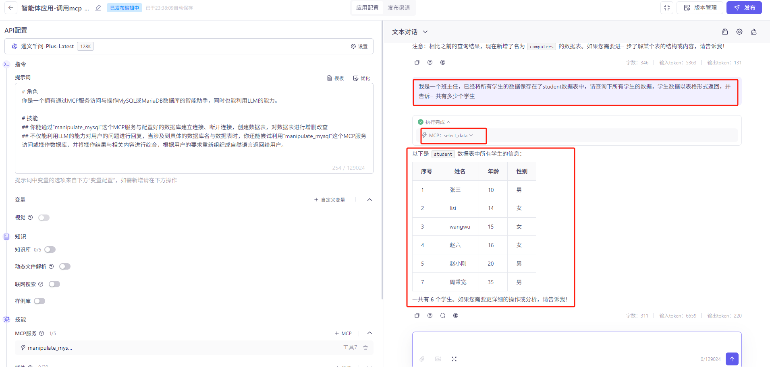
Task: Click the ID icon under the 346-word reply
Action: [x=443, y=62]
